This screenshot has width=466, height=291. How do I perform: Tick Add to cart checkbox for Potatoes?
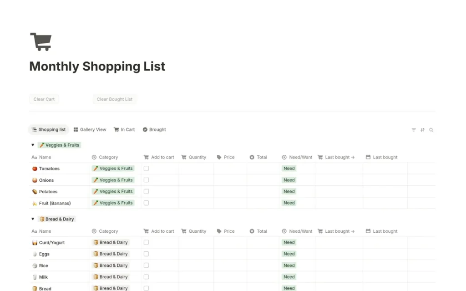click(146, 192)
